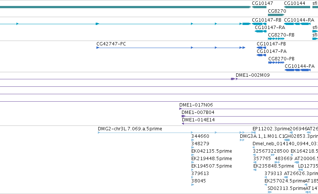Select the CG10147-PB coding label

(x=271, y=44)
